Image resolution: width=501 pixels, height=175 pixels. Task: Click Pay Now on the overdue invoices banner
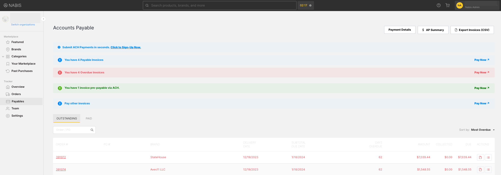click(482, 72)
